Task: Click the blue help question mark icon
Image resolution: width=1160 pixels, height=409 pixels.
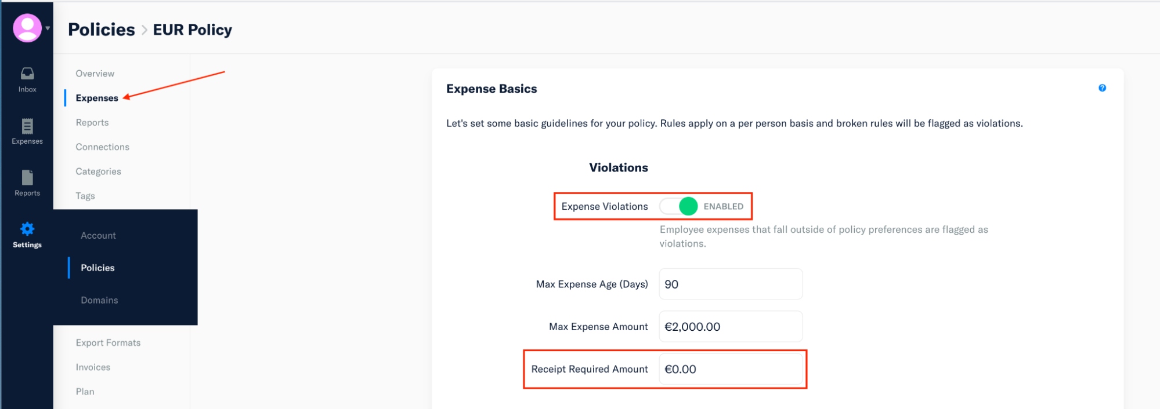Action: tap(1102, 88)
